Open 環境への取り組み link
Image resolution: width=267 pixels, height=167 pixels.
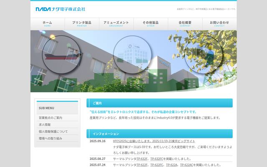pos(58,138)
